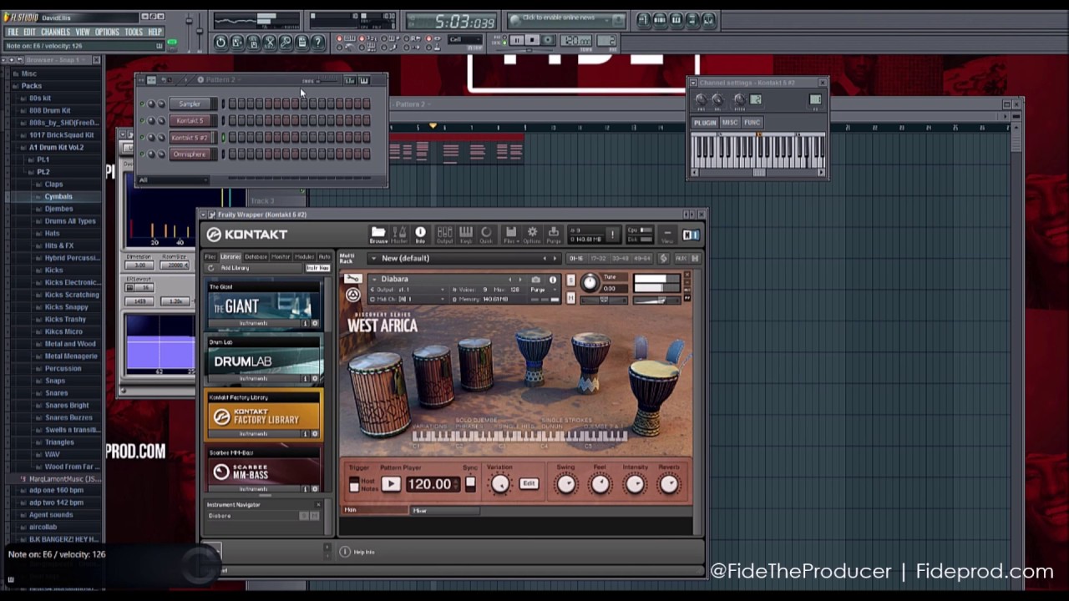Open Kontakt Purge icon

(553, 235)
